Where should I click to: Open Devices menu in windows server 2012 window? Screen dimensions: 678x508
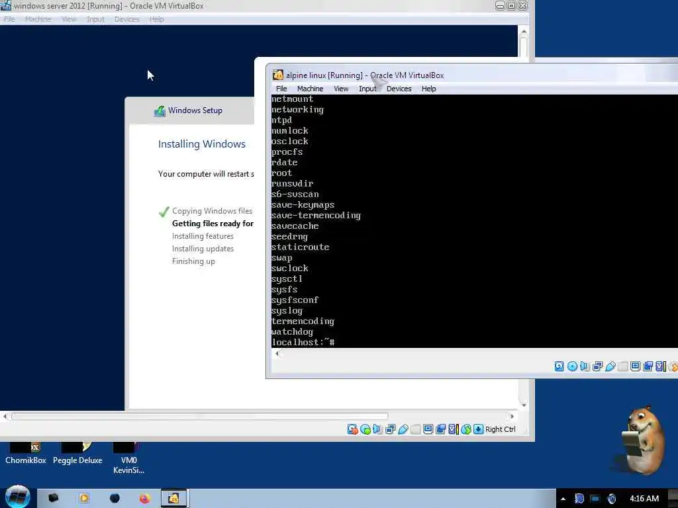coord(126,19)
